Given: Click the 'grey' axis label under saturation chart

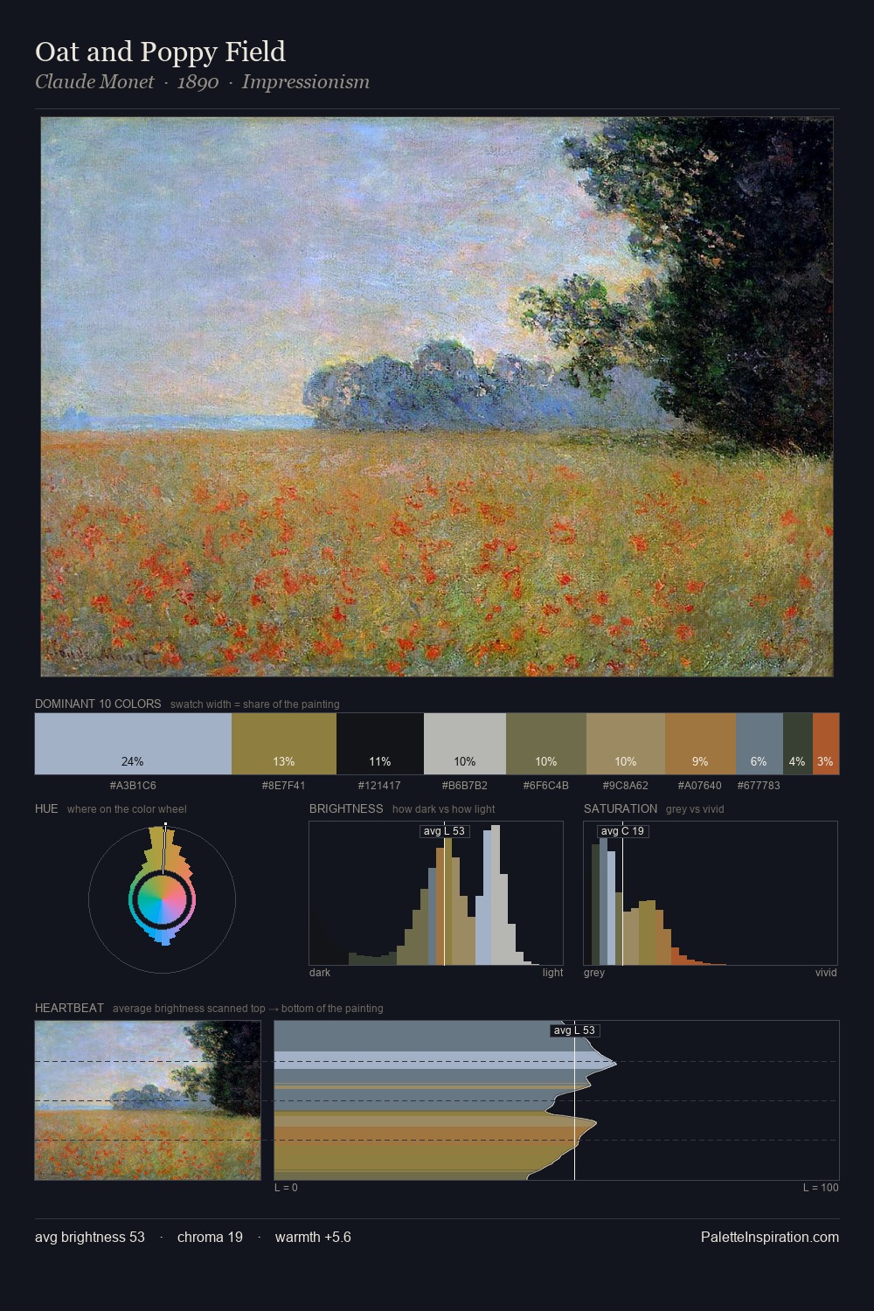Looking at the screenshot, I should (x=594, y=973).
